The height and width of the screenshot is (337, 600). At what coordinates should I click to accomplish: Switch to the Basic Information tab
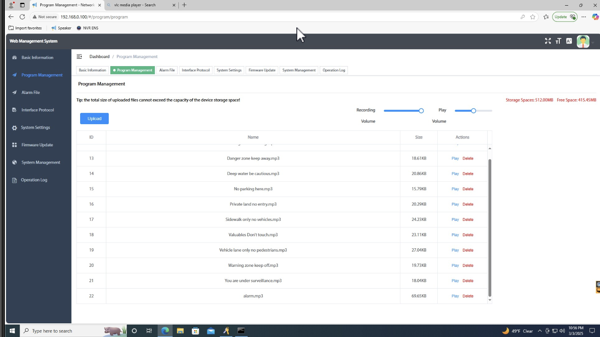92,70
